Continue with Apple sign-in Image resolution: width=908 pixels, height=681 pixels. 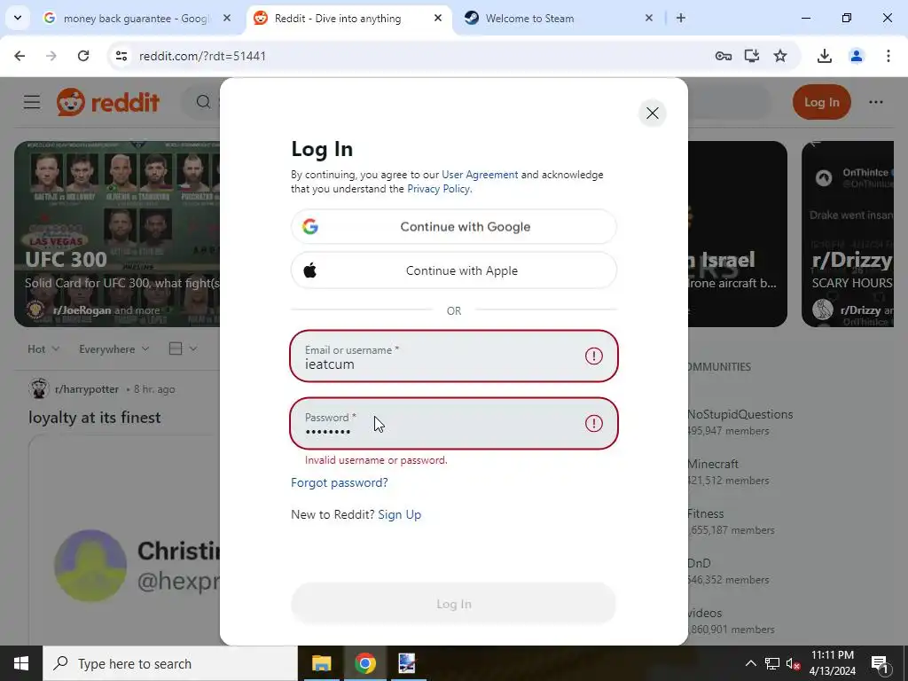453,270
